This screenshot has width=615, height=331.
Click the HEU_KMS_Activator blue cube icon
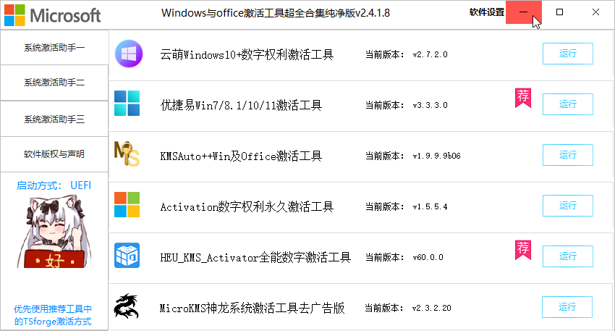coord(127,255)
